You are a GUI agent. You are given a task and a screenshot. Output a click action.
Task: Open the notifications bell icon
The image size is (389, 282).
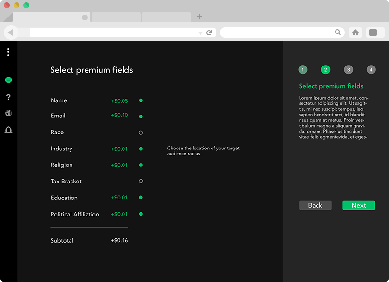tap(8, 130)
